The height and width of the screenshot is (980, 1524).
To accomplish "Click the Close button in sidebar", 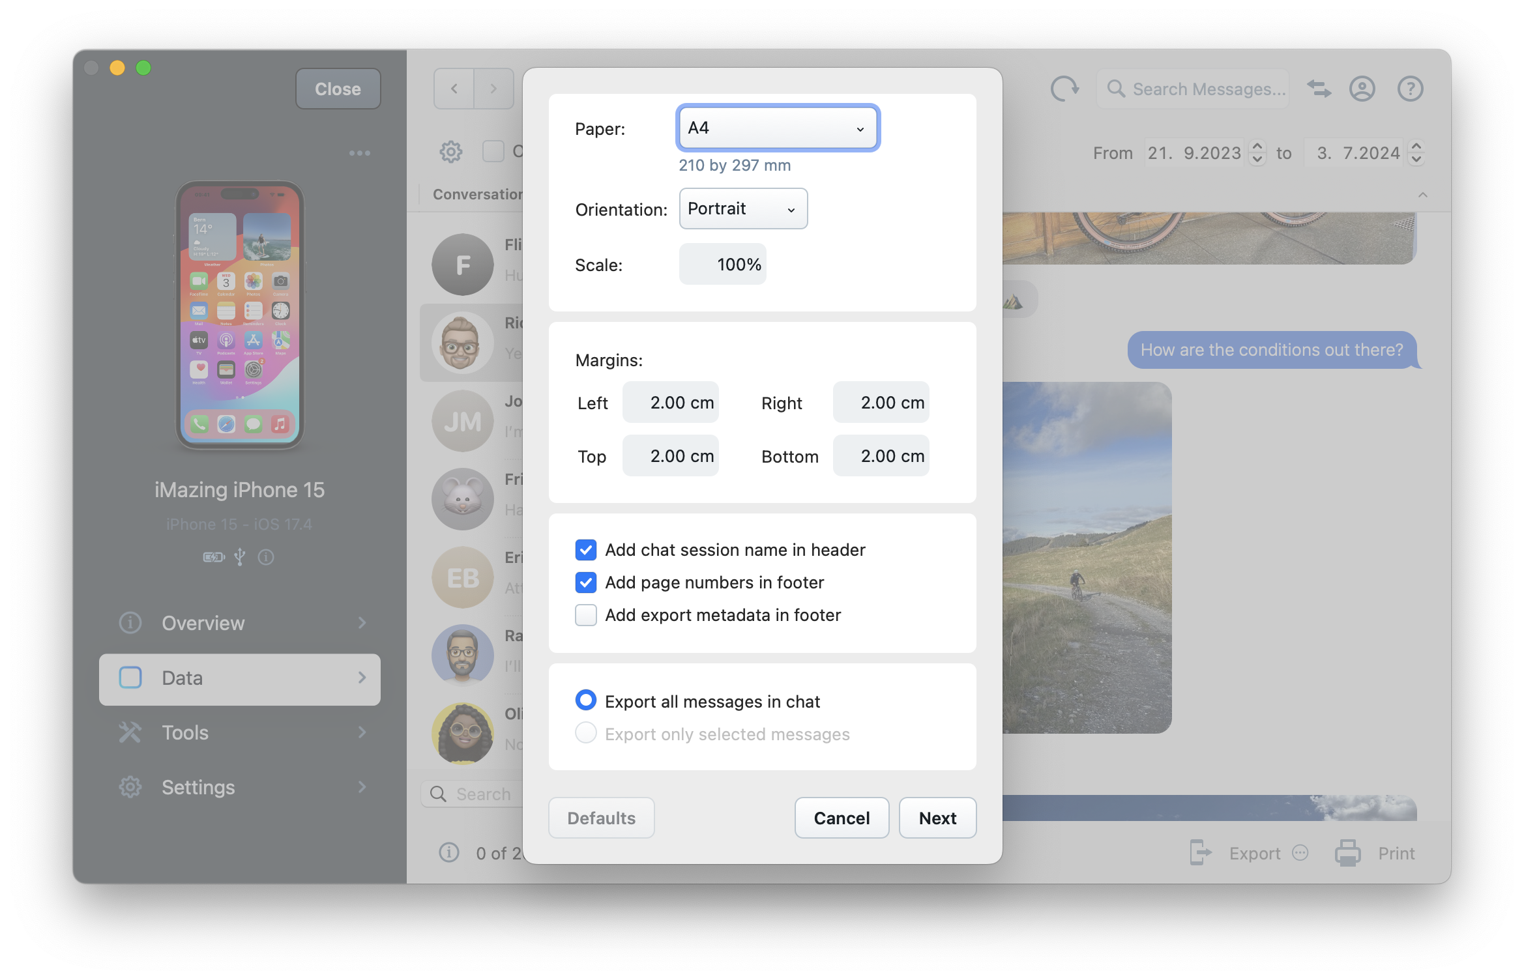I will (338, 89).
